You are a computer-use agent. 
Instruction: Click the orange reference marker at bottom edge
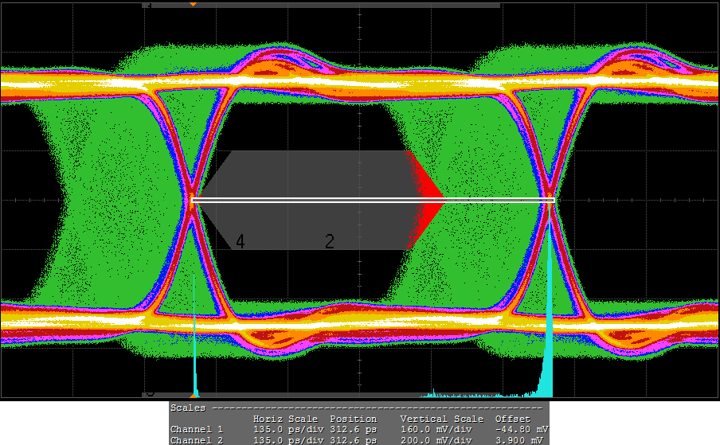coord(193,394)
